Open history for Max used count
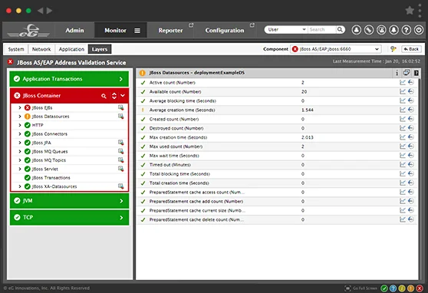This screenshot has width=428, height=293. point(411,146)
